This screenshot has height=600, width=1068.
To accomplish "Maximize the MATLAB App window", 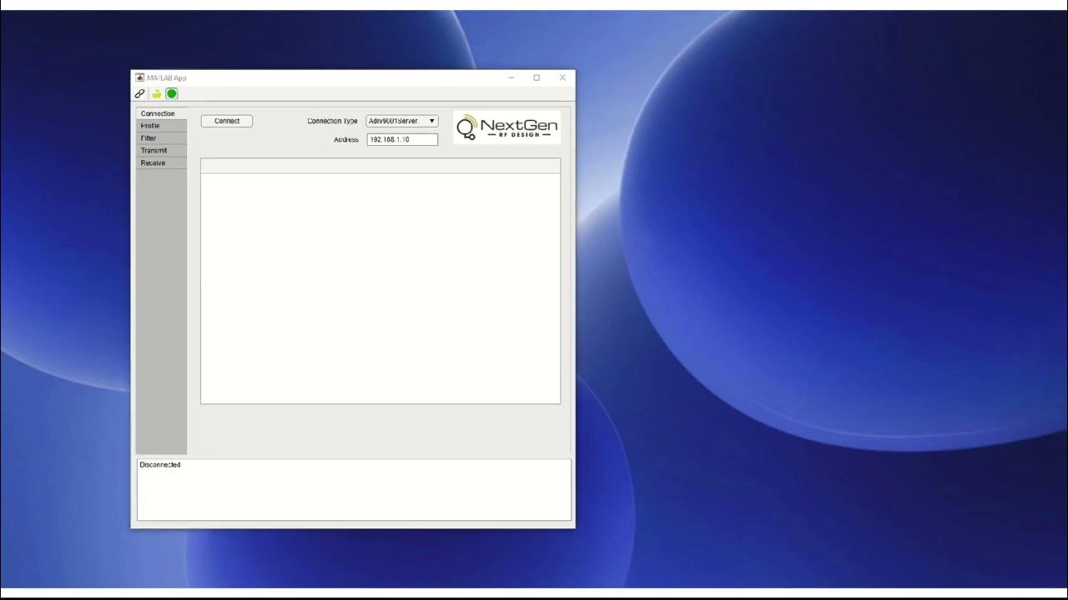I will 537,77.
